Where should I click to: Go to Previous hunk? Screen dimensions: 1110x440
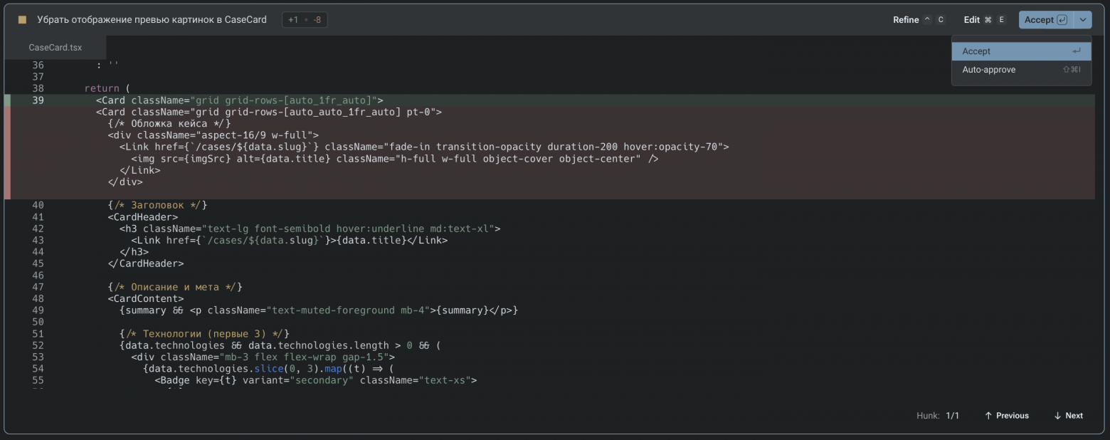[1007, 416]
